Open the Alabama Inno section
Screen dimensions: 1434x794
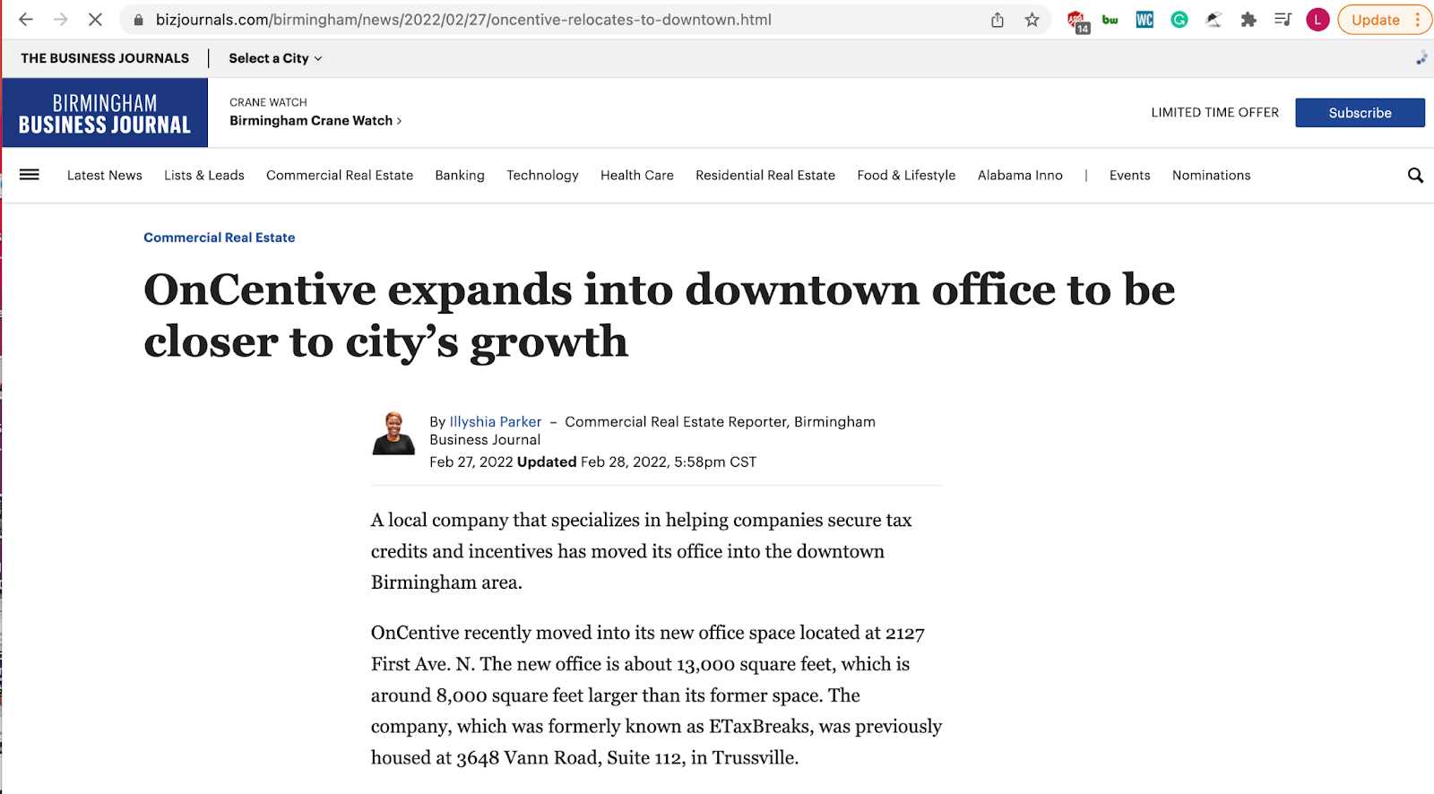1020,176
